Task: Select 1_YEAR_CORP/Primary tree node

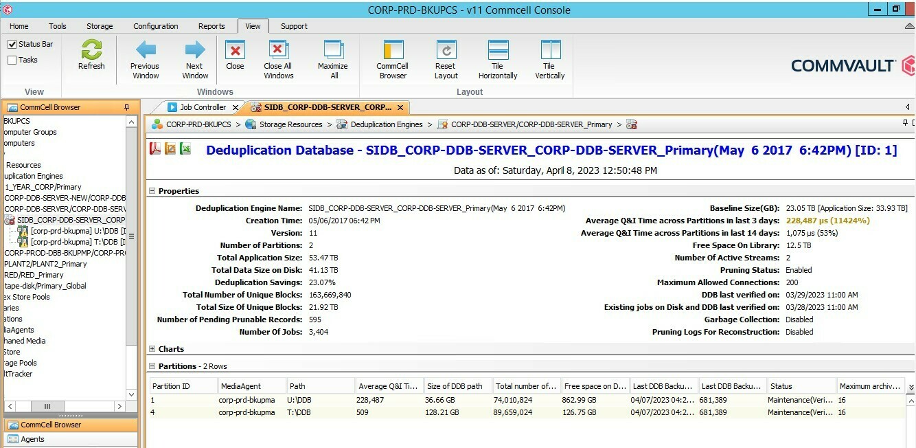Action: point(43,187)
